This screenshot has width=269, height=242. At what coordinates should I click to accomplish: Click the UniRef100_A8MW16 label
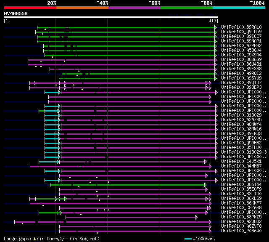coord(241,129)
